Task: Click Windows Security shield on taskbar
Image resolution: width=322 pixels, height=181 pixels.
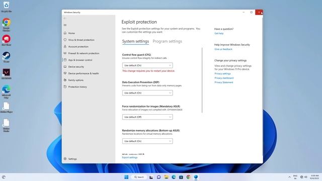Action: (x=196, y=177)
